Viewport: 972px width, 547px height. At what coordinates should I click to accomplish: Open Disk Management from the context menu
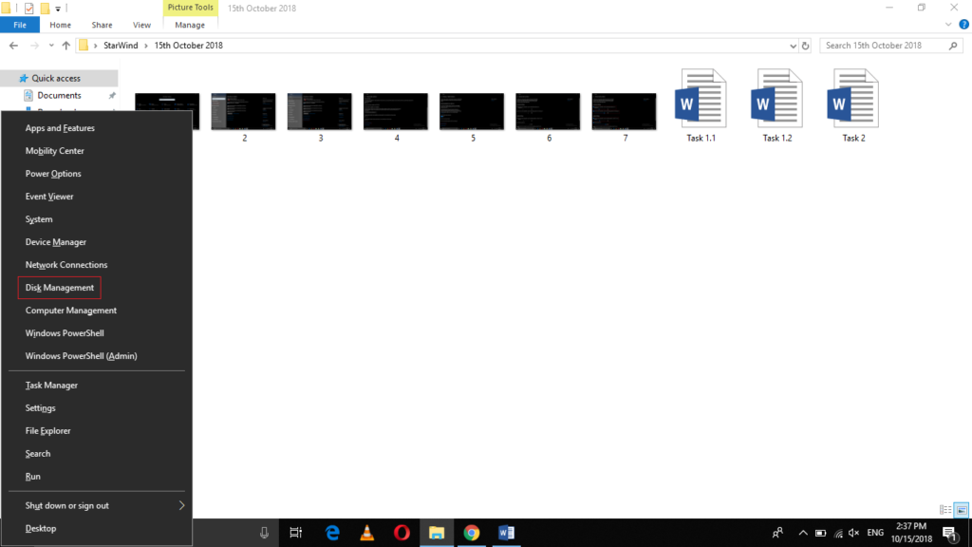coord(60,288)
